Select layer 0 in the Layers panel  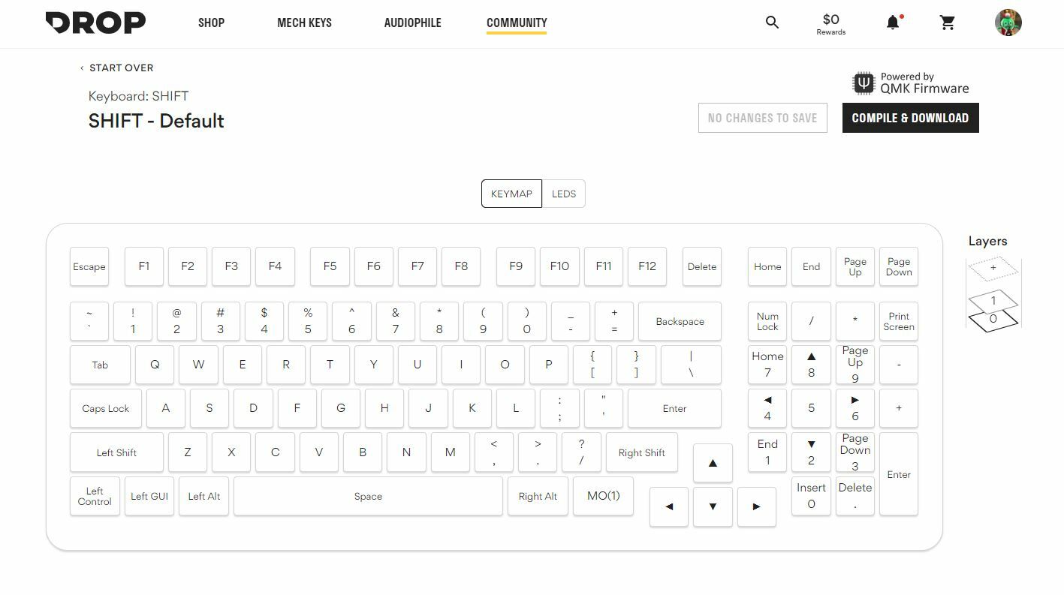(x=993, y=318)
